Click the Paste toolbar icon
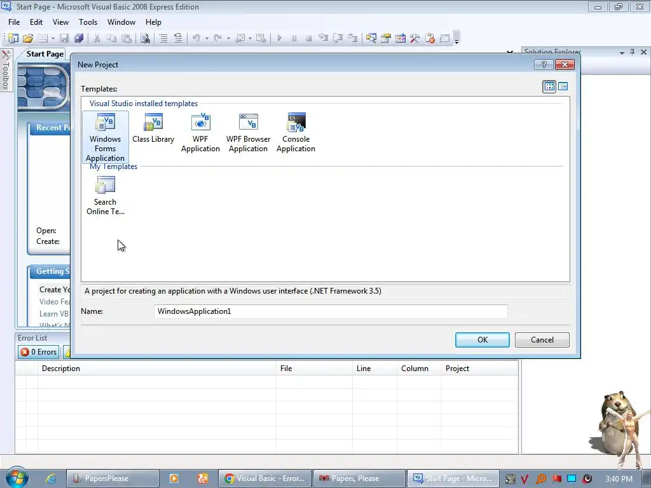This screenshot has height=488, width=651. tap(127, 38)
